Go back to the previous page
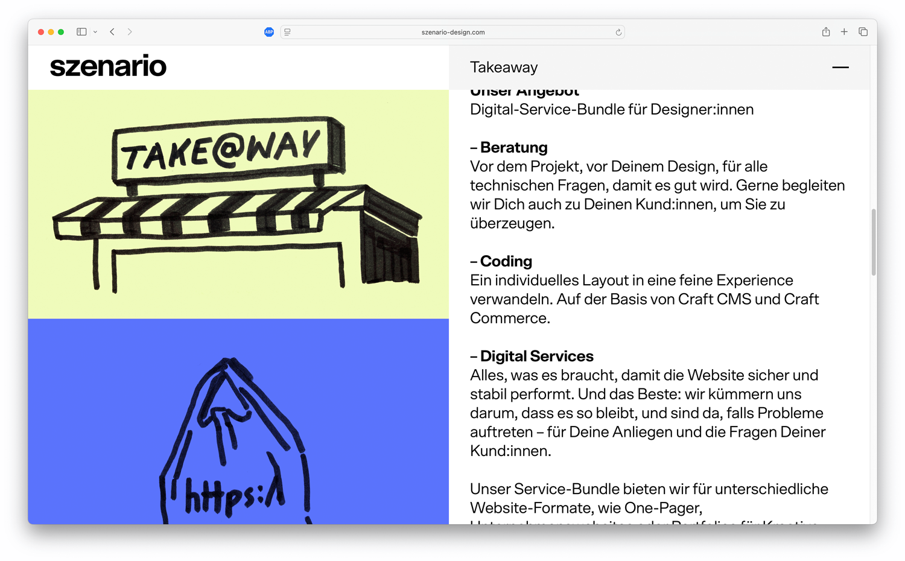The image size is (905, 561). click(x=112, y=32)
